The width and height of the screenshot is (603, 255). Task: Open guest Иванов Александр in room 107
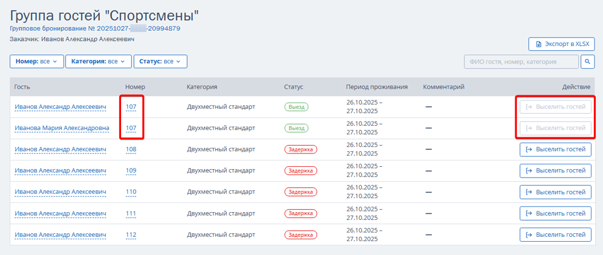pyautogui.click(x=61, y=107)
